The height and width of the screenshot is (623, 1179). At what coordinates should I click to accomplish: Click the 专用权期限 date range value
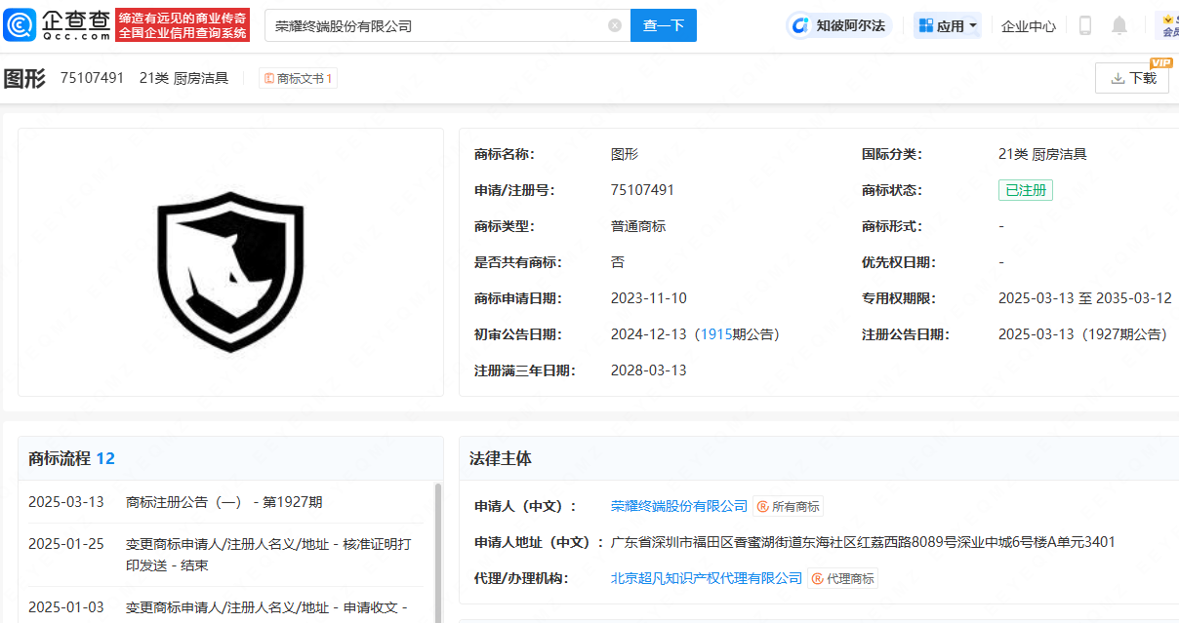click(1084, 298)
